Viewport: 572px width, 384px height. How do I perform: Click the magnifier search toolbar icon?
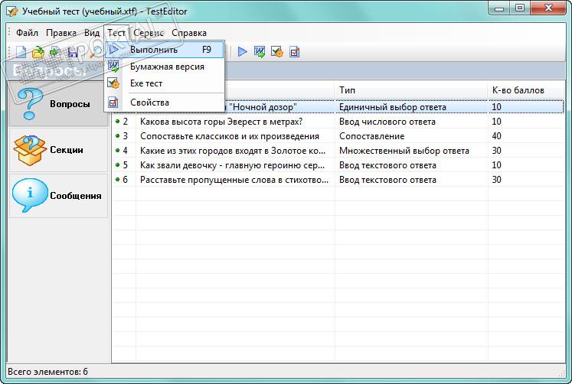click(x=96, y=52)
